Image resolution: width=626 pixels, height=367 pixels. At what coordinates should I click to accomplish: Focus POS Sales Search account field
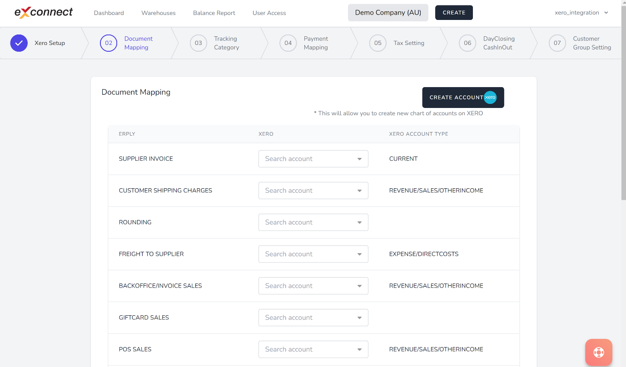coord(313,349)
